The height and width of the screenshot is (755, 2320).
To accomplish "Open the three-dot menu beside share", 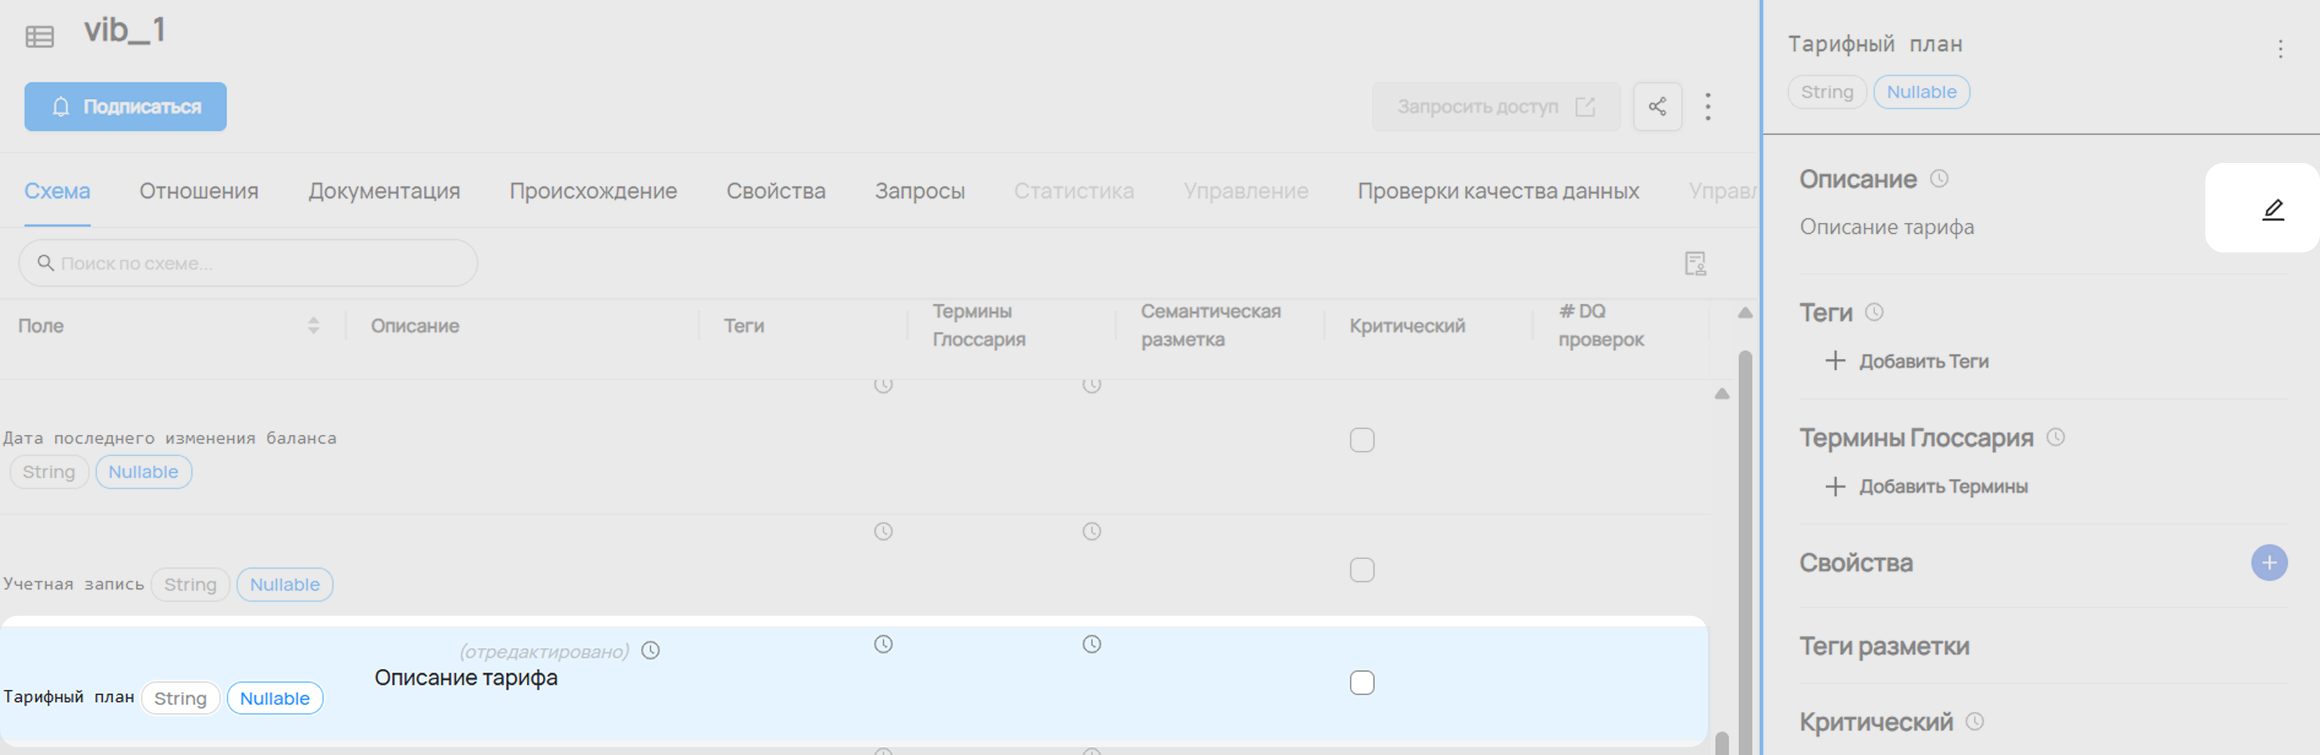I will coord(1708,107).
